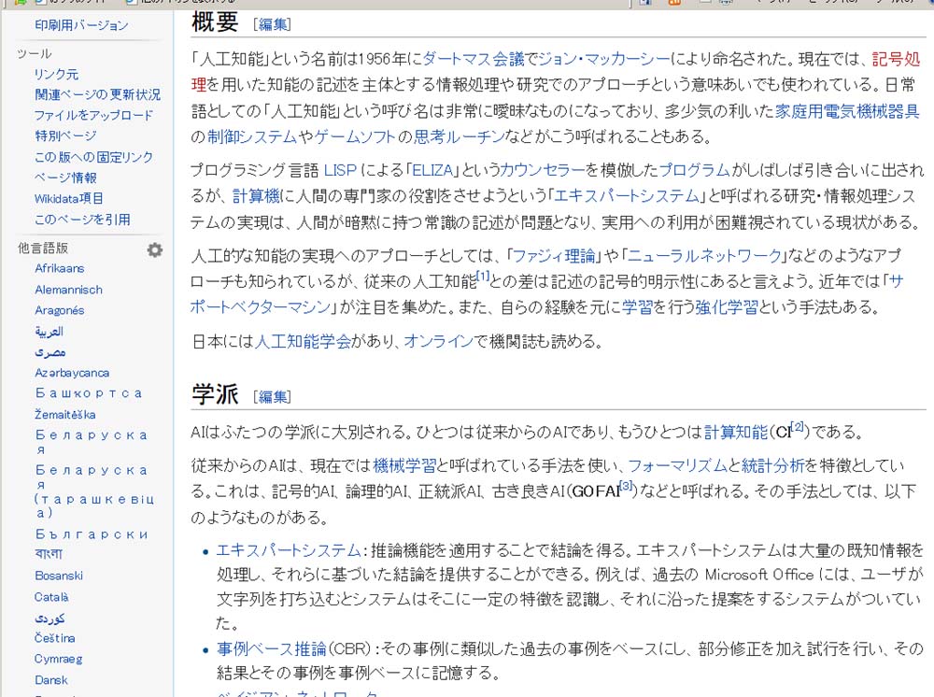The image size is (934, 697).
Task: Open the フォーマリズム link
Action: pyautogui.click(x=677, y=465)
